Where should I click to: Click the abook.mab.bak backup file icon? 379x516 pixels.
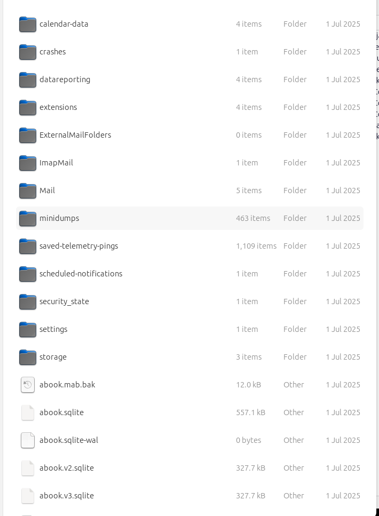click(28, 385)
